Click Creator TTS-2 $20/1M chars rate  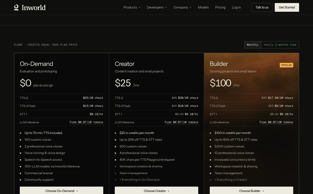pos(188,98)
